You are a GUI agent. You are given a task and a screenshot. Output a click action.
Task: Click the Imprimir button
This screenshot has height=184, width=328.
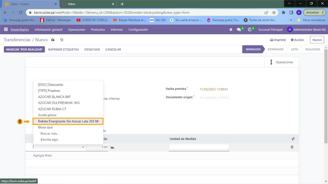coord(278,40)
